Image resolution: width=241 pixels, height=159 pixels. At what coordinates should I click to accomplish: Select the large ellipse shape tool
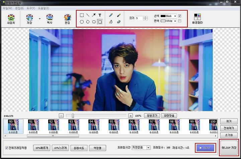pos(82,22)
